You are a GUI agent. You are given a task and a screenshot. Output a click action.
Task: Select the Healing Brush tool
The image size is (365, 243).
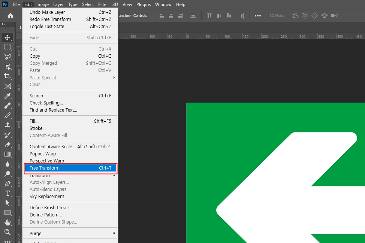7,106
